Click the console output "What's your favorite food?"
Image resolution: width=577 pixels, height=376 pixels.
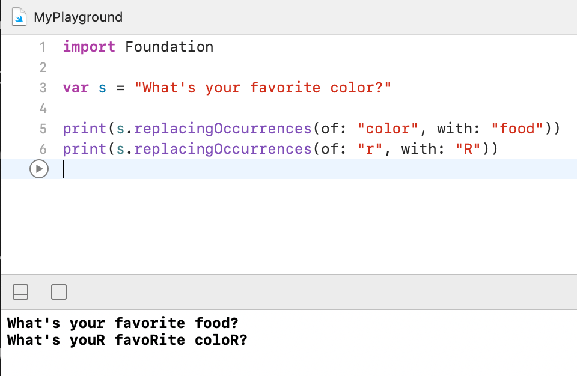tap(123, 323)
